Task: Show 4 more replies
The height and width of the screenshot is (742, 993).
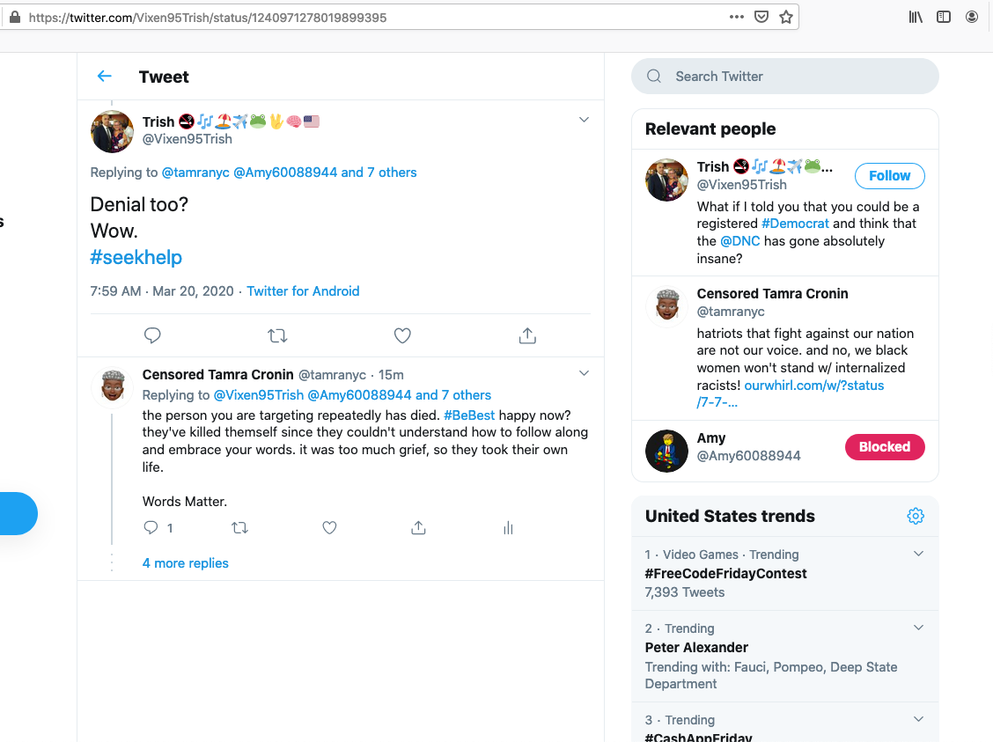Action: [x=186, y=563]
